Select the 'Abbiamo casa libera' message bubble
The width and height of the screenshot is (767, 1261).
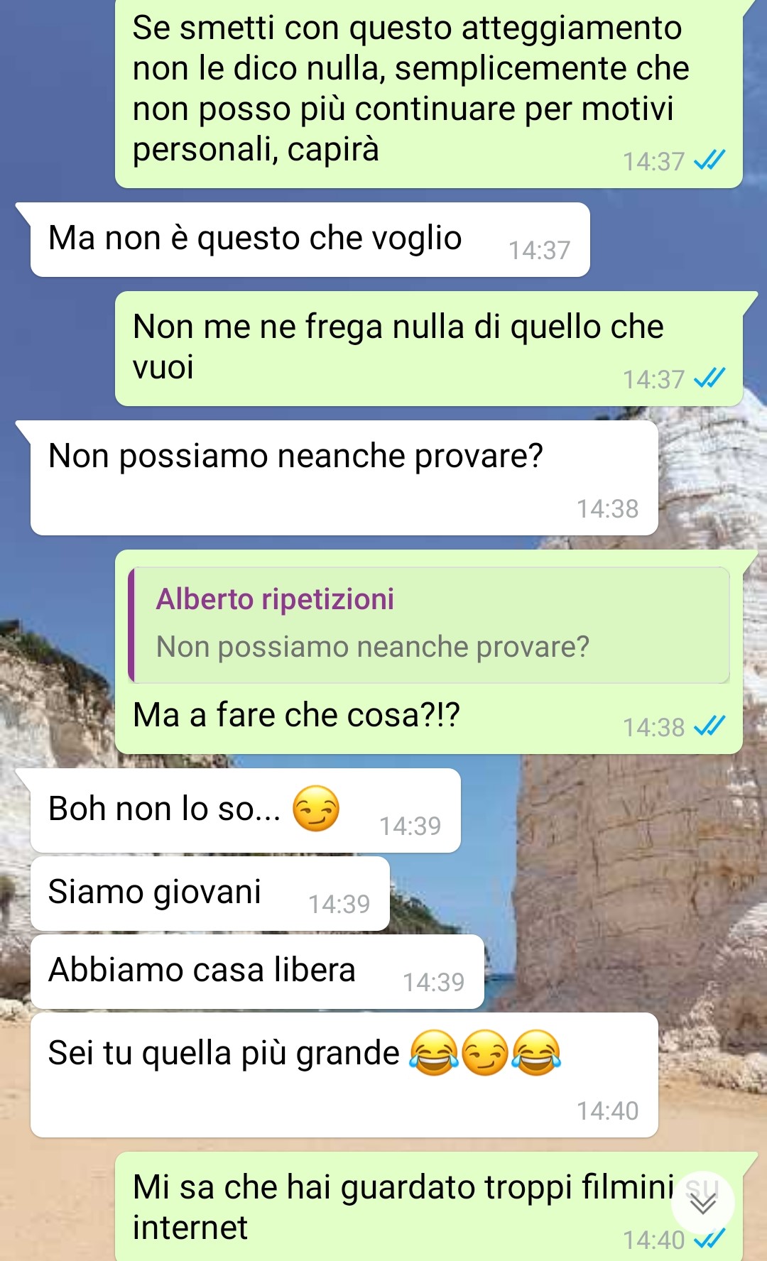[257, 971]
